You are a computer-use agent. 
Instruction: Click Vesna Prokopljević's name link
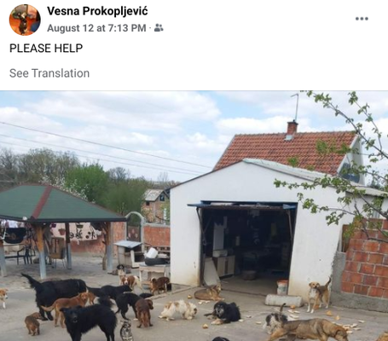click(97, 11)
